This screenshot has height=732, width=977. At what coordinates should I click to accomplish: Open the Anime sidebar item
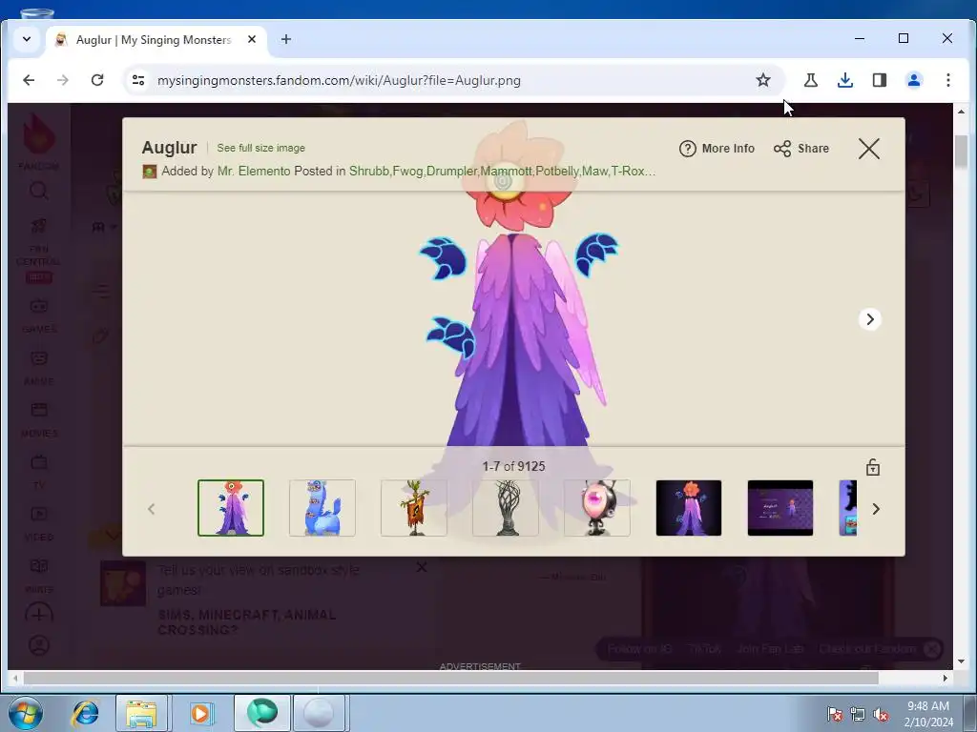pyautogui.click(x=38, y=367)
